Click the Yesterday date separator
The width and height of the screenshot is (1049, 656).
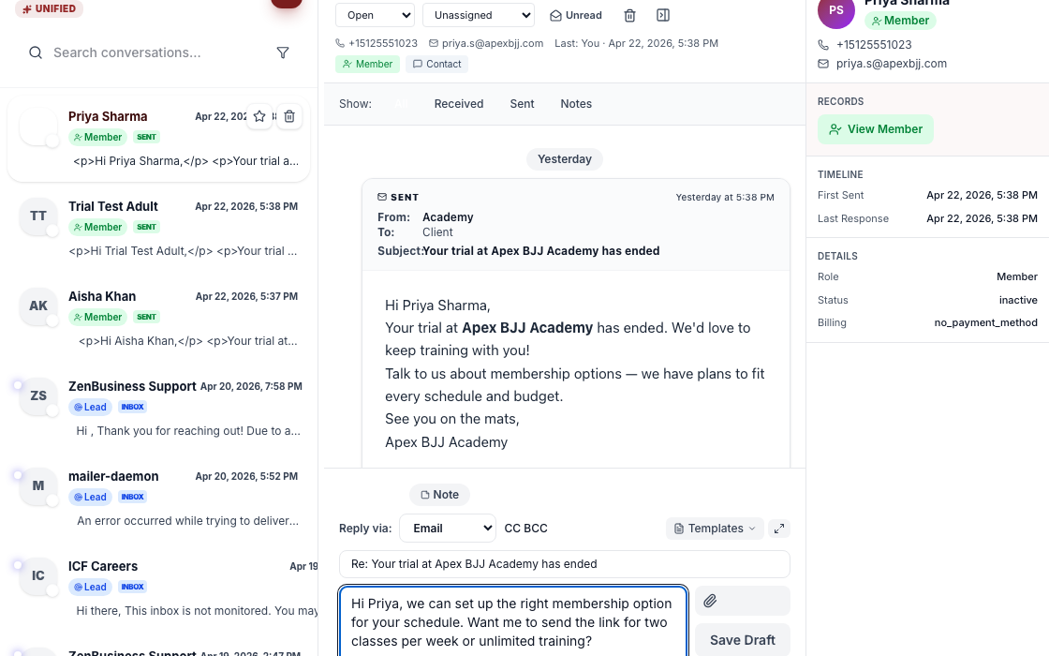pos(565,159)
